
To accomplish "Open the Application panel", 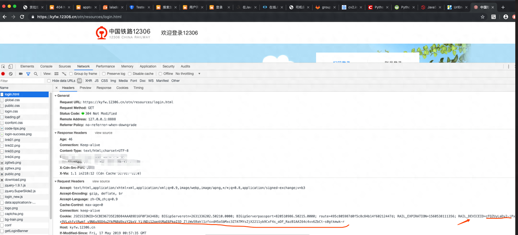I will pyautogui.click(x=148, y=66).
